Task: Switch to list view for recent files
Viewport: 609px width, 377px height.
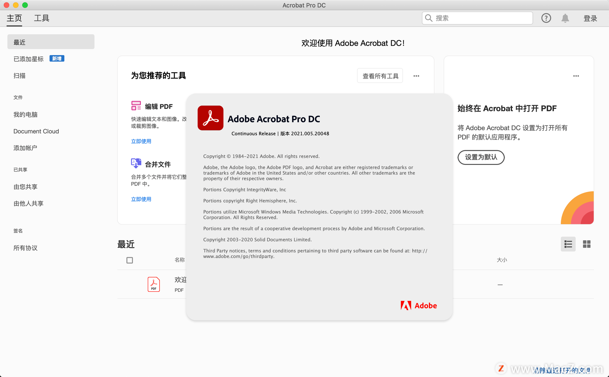Action: pos(568,244)
